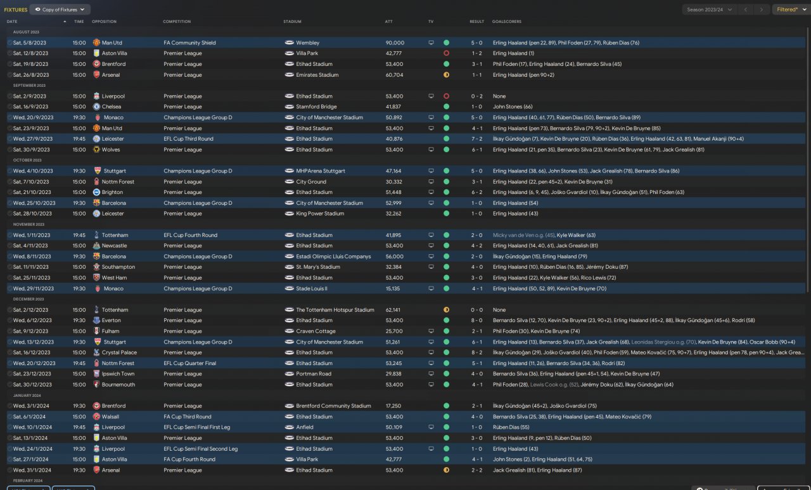Click the Man Utd badge in Community Shield row
Screen dimensions: 811x490
(96, 42)
